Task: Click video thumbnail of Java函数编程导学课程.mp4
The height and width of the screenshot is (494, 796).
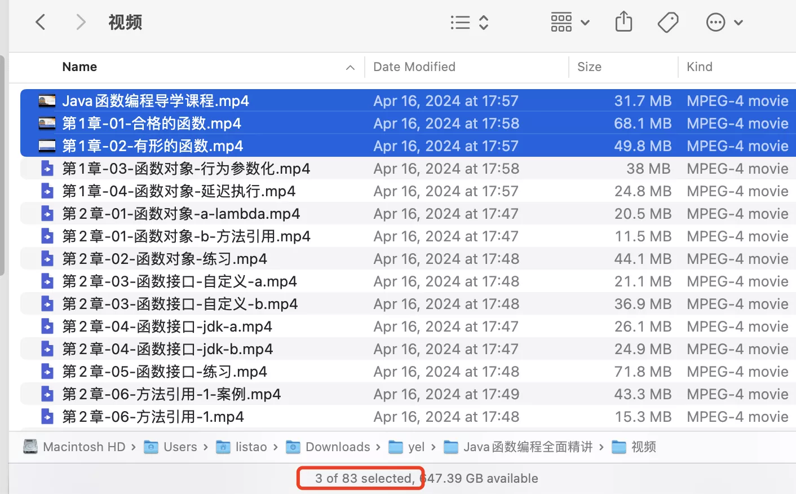Action: tap(47, 101)
